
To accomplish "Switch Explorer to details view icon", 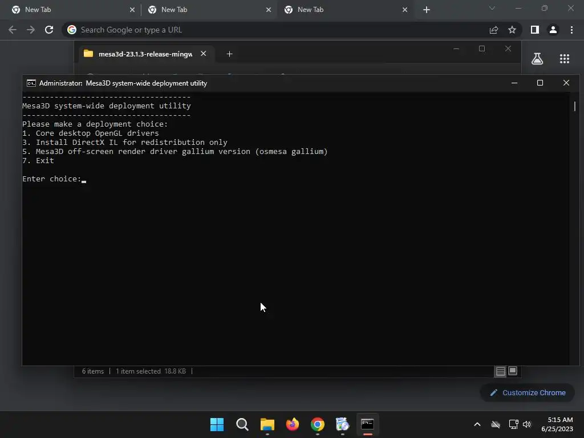I will (501, 371).
